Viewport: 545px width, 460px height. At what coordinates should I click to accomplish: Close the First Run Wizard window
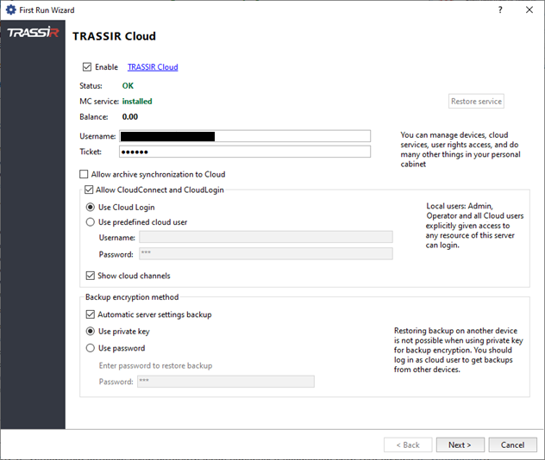(529, 10)
